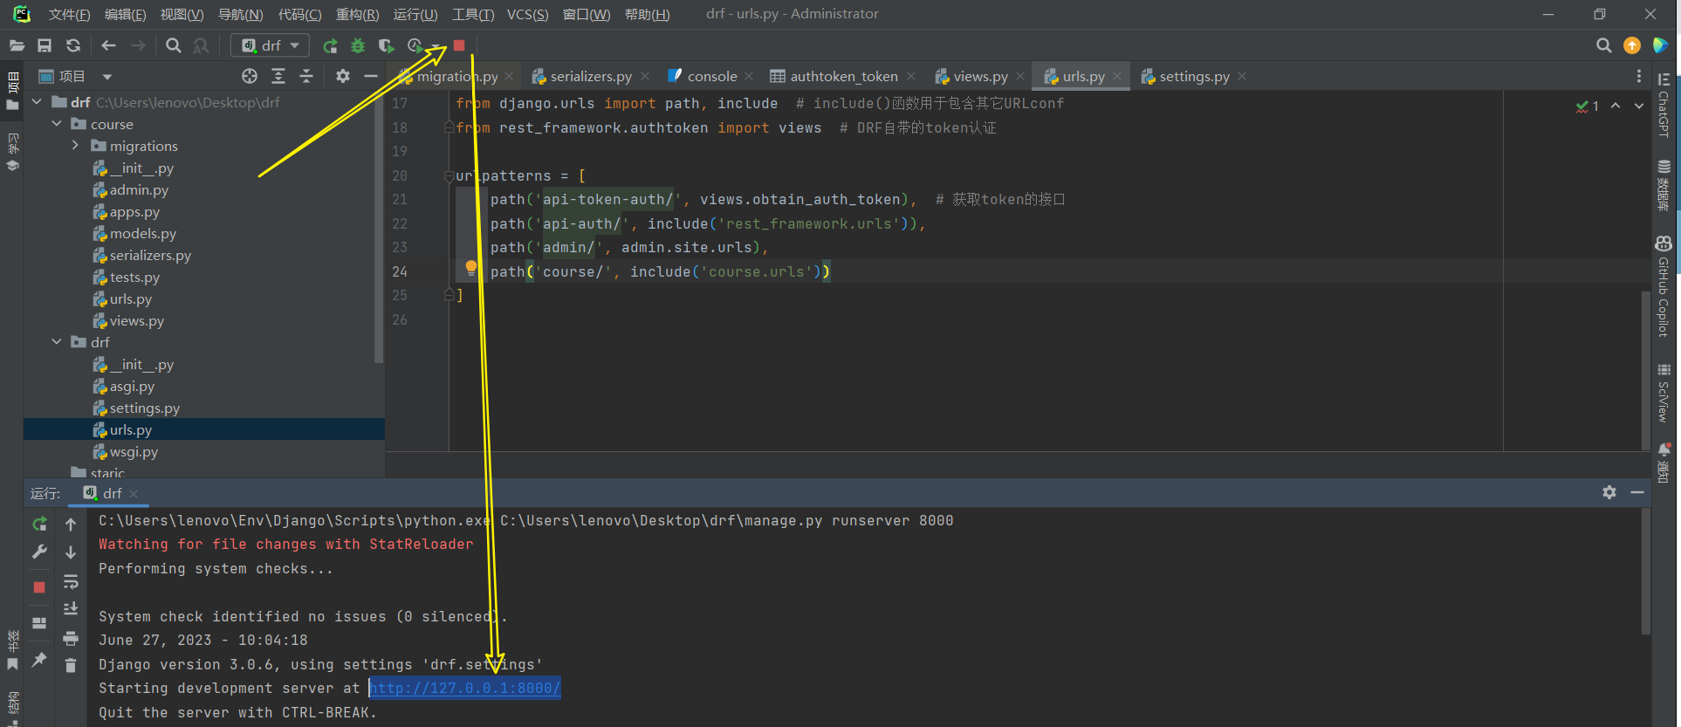Open the 项目 view dropdown
Viewport: 1681px width, 727px height.
click(107, 77)
